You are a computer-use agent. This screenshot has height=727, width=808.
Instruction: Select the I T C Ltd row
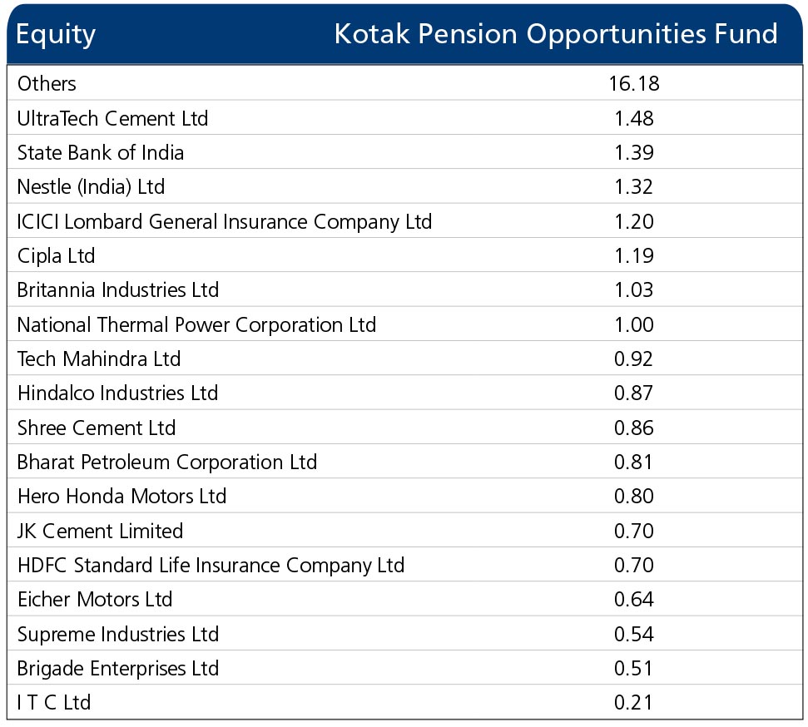tap(404, 702)
